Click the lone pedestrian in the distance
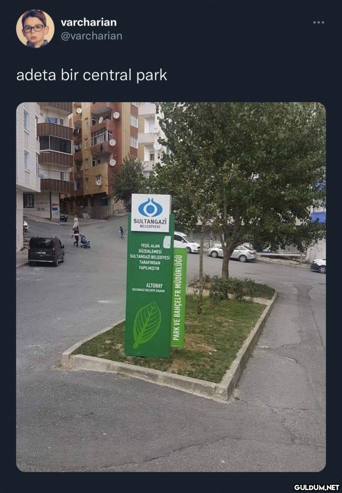The height and width of the screenshot is (493, 342). click(x=122, y=232)
